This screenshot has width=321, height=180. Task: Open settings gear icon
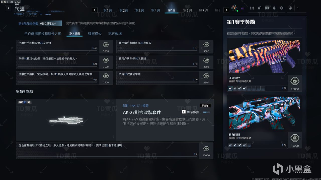281,8
